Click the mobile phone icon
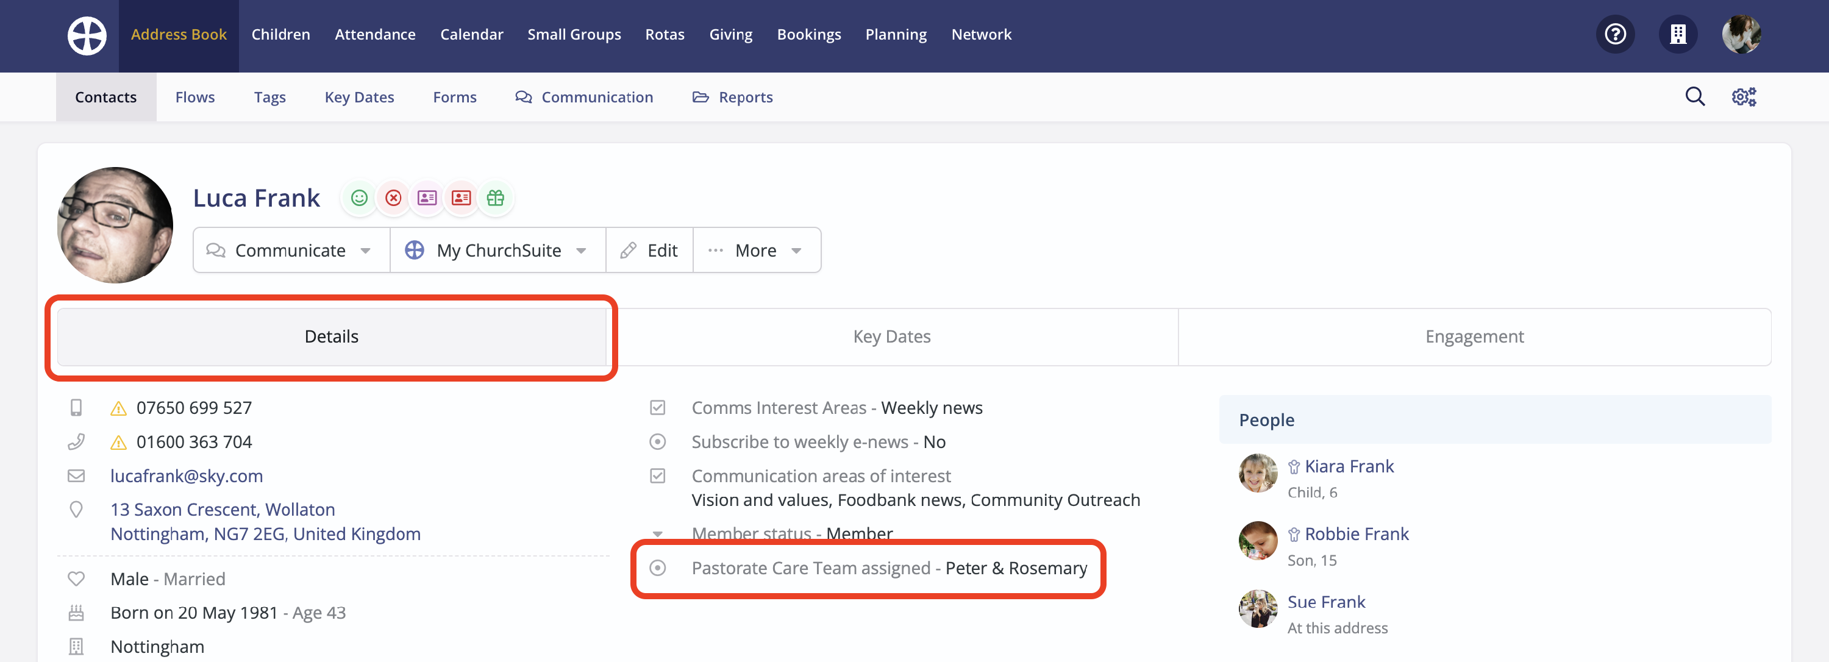The width and height of the screenshot is (1829, 662). (76, 408)
